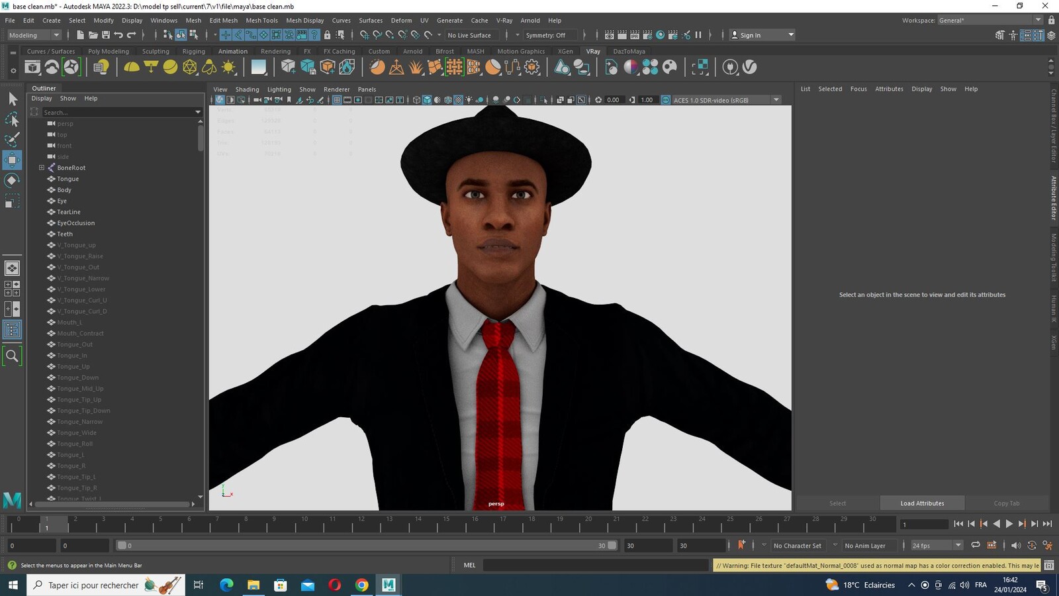Switch to the Rigging shelf tab

(193, 51)
